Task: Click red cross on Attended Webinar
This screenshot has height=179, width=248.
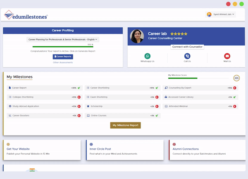Action: [235, 106]
